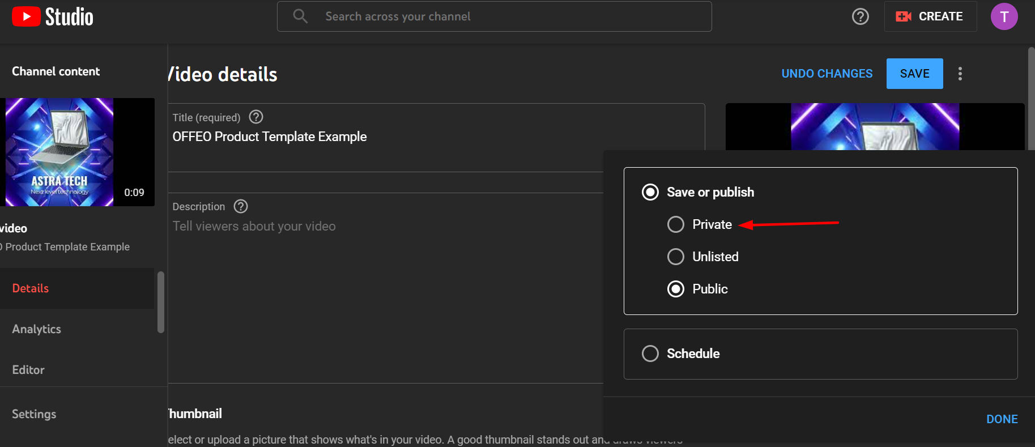Open the Help question mark icon
Image resolution: width=1035 pixels, height=447 pixels.
pos(860,16)
